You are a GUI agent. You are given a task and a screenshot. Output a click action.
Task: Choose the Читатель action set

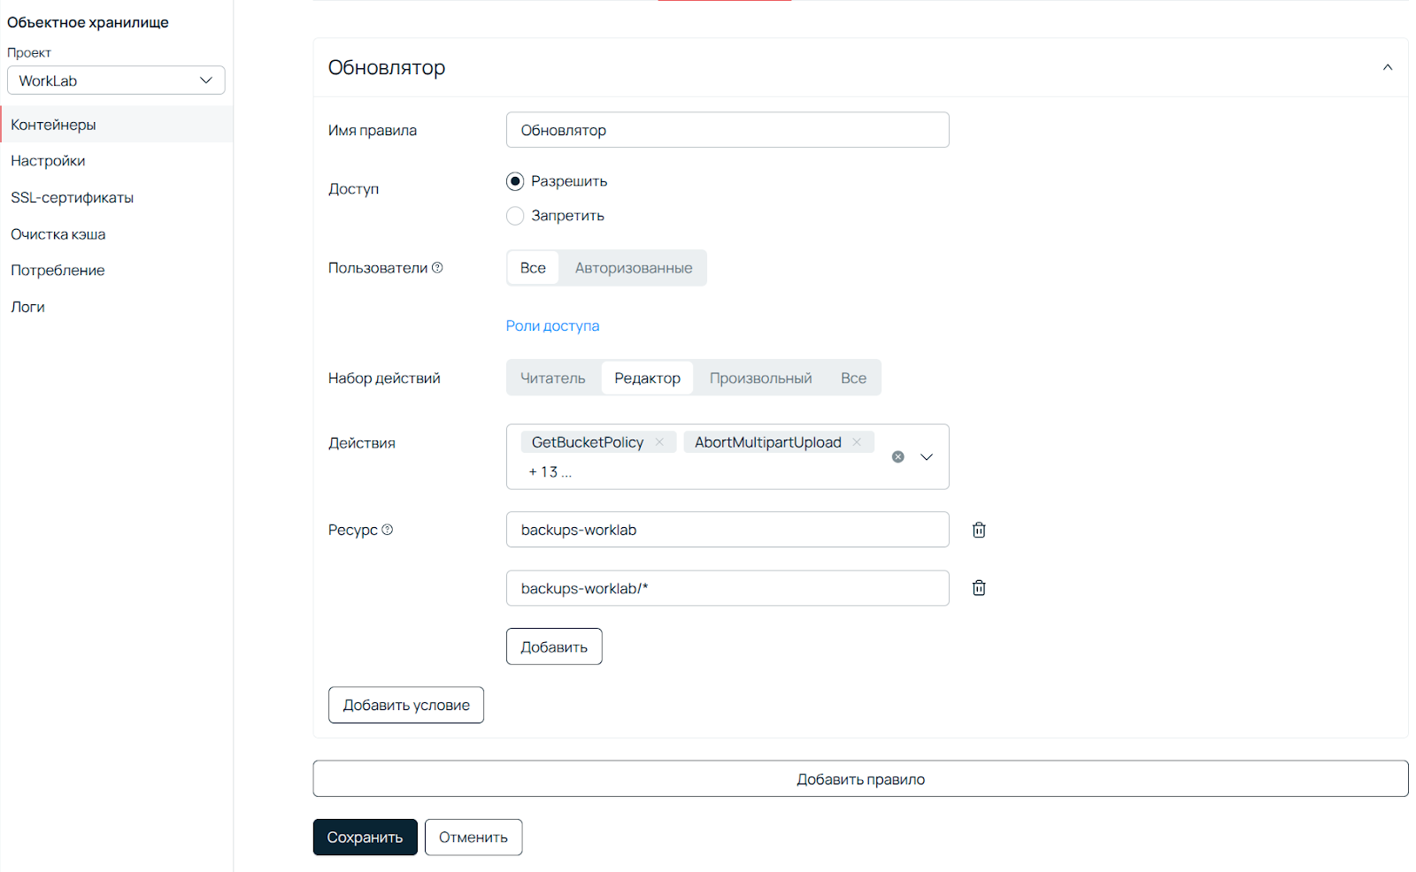(x=553, y=378)
